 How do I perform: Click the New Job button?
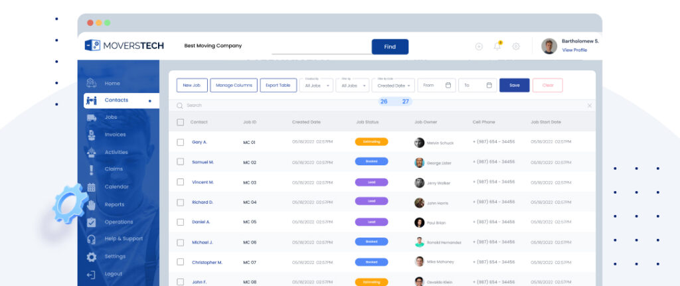tap(192, 86)
